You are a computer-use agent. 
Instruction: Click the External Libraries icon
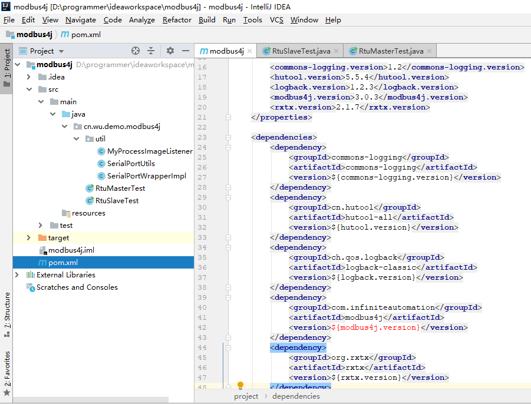point(31,275)
